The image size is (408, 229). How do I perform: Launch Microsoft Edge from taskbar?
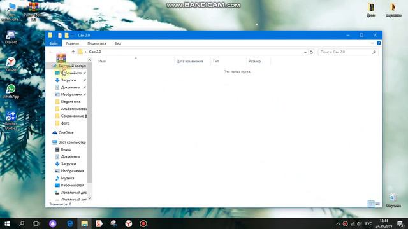pos(70,223)
